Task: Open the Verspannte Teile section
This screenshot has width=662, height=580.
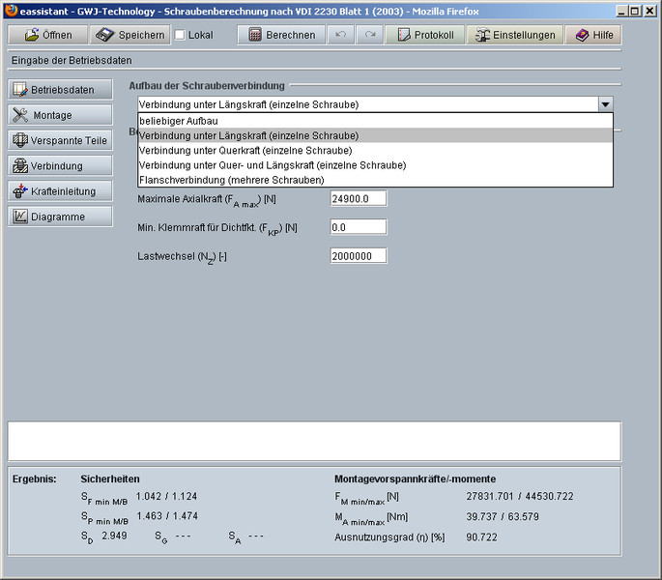Action: 59,140
